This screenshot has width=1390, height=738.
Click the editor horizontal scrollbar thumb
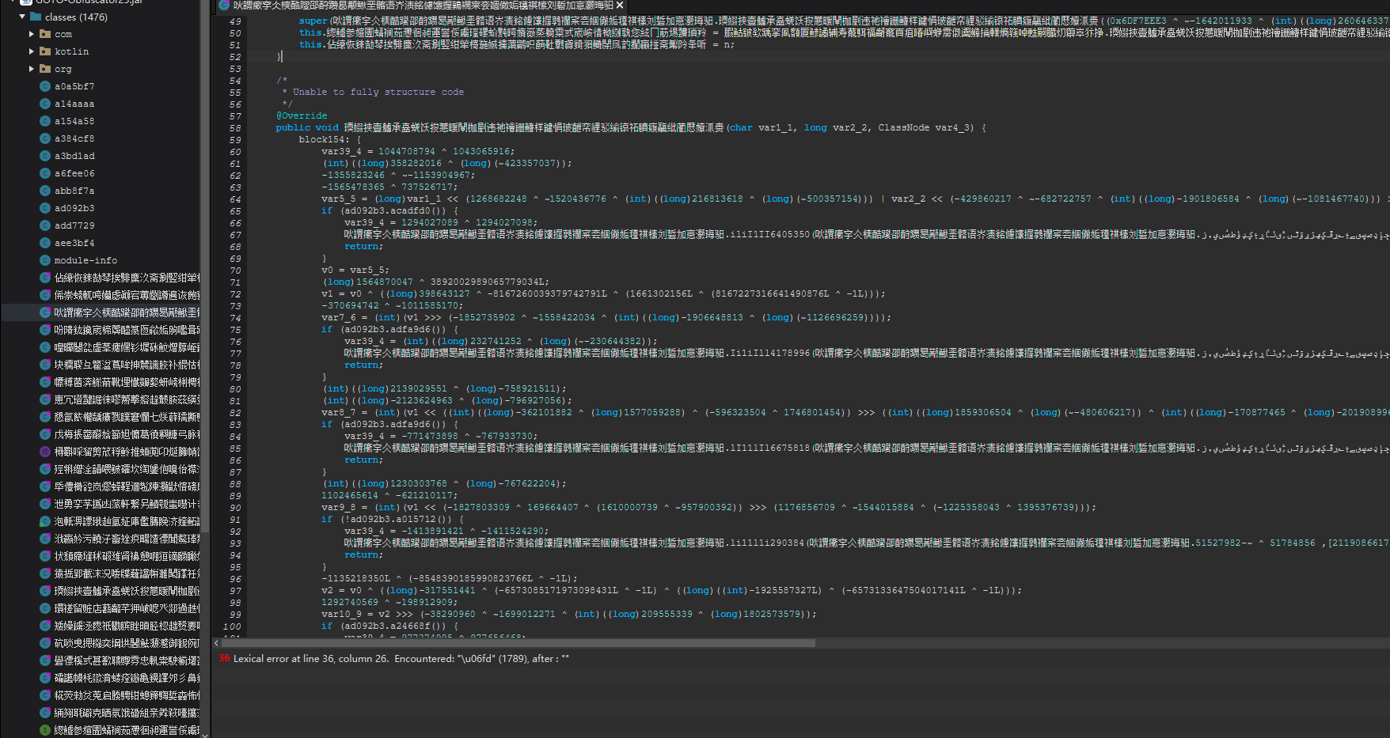click(518, 643)
